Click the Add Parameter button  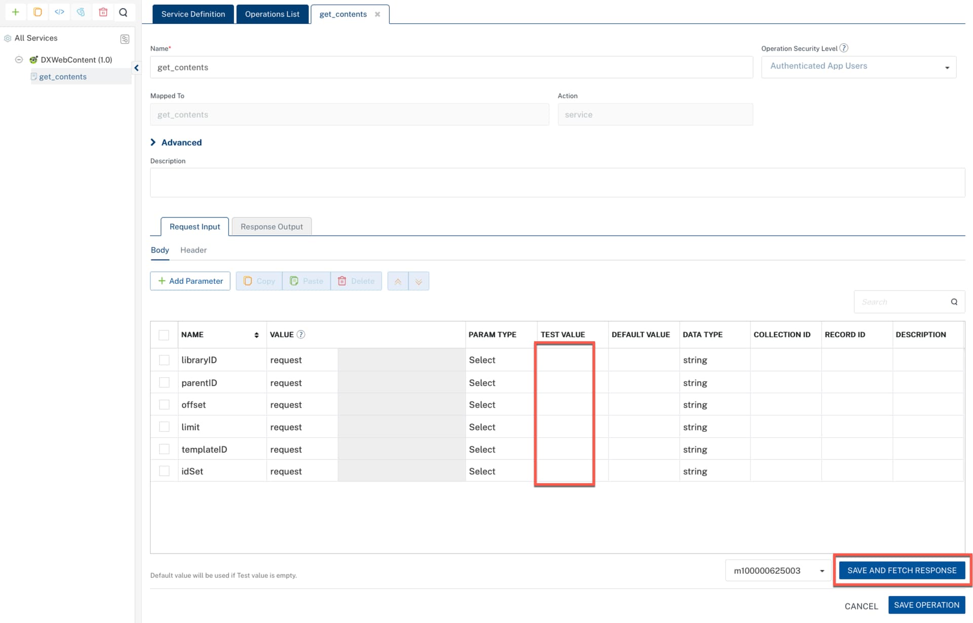190,281
